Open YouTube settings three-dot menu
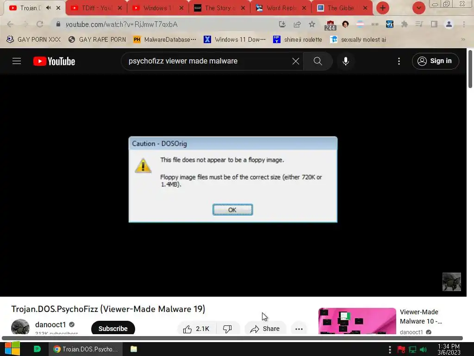 click(x=399, y=61)
